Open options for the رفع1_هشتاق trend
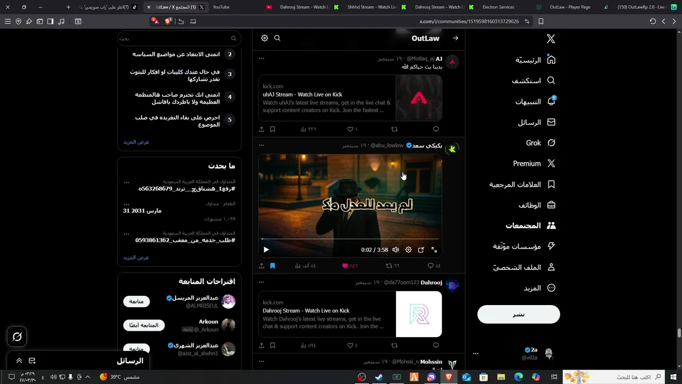Screen dimensions: 682x384 pyautogui.click(x=126, y=182)
